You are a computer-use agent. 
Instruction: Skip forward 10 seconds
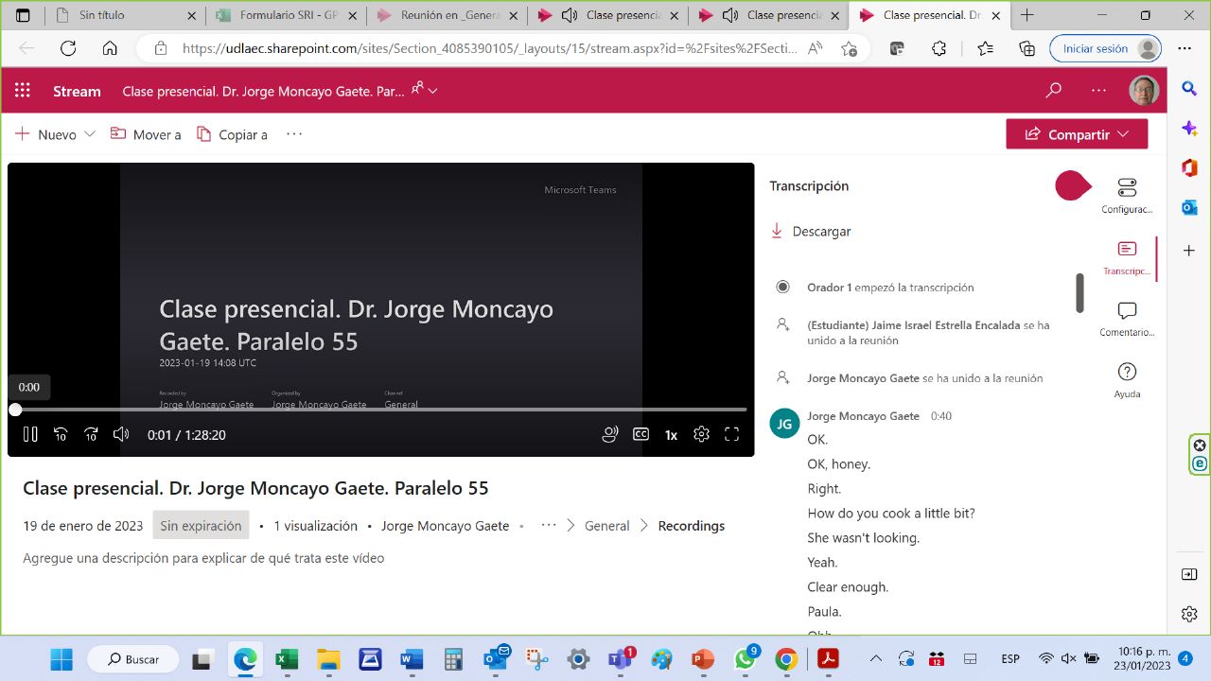[91, 435]
